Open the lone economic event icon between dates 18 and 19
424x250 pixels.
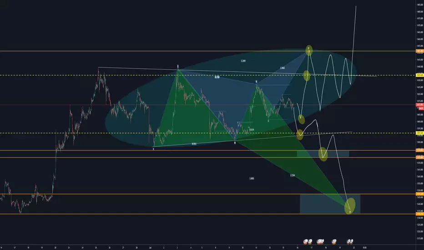pos(334,241)
